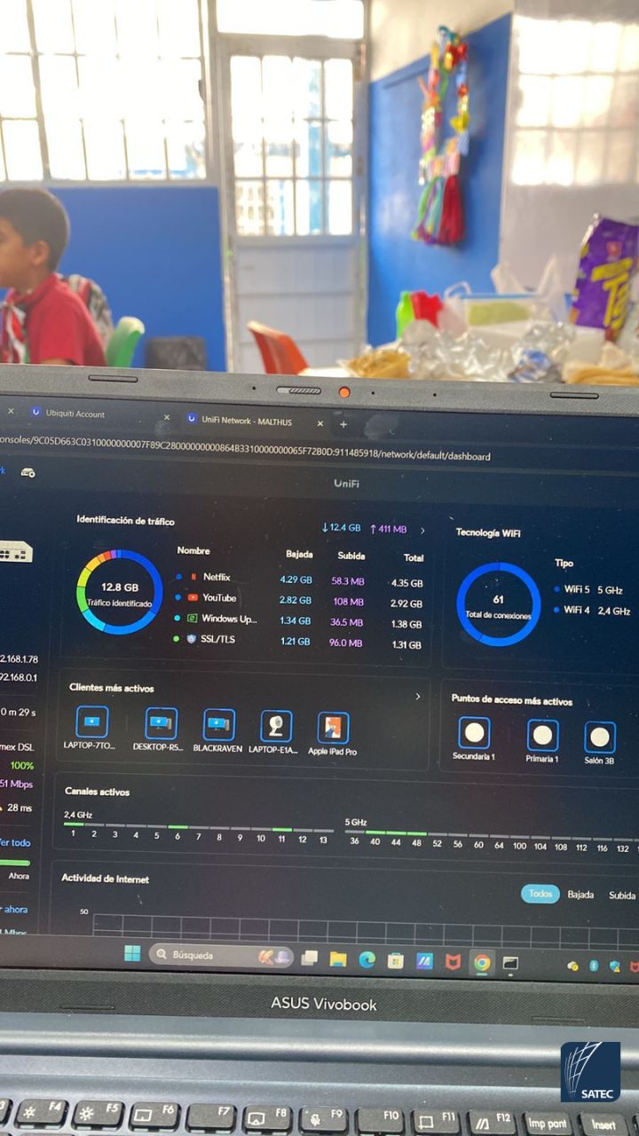Open the Primaria 1 access point

(542, 735)
